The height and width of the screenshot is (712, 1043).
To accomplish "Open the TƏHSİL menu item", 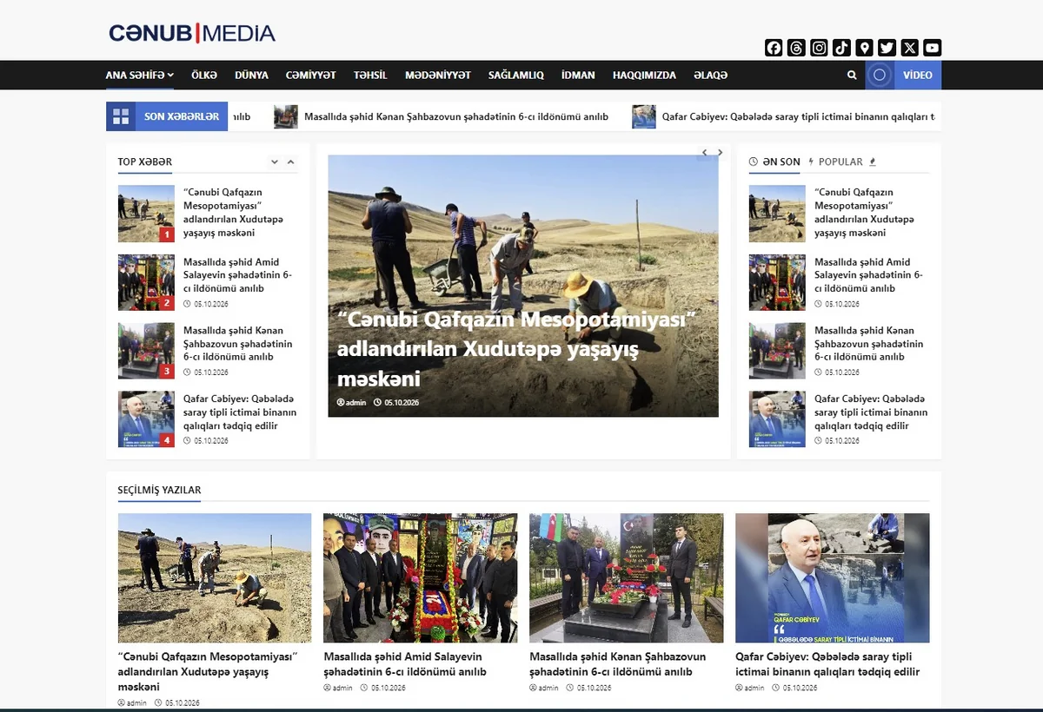I will (x=370, y=76).
